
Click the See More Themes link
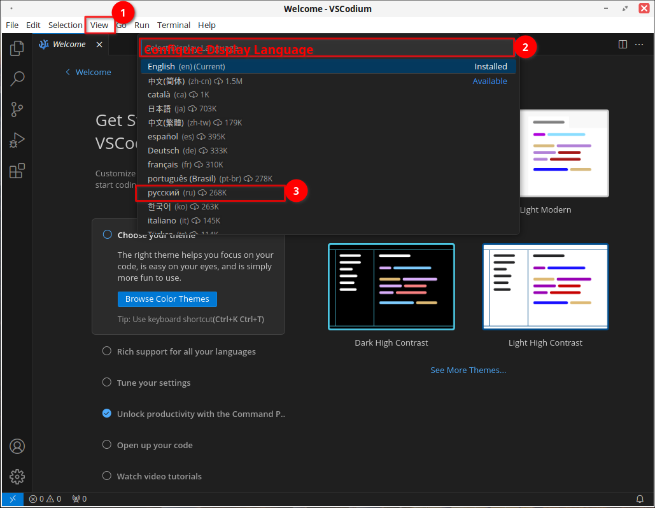(x=468, y=370)
